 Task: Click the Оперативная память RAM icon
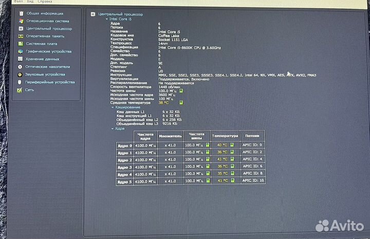coord(21,36)
